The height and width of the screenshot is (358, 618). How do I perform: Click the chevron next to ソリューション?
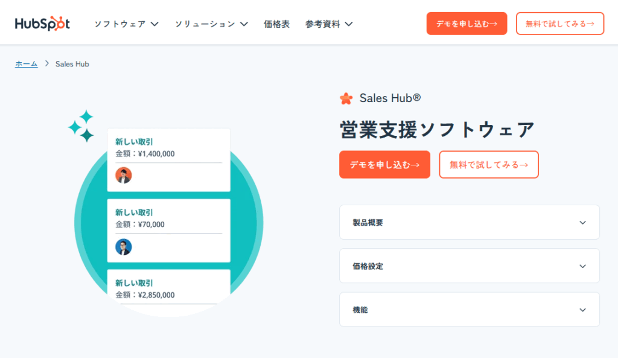[244, 24]
